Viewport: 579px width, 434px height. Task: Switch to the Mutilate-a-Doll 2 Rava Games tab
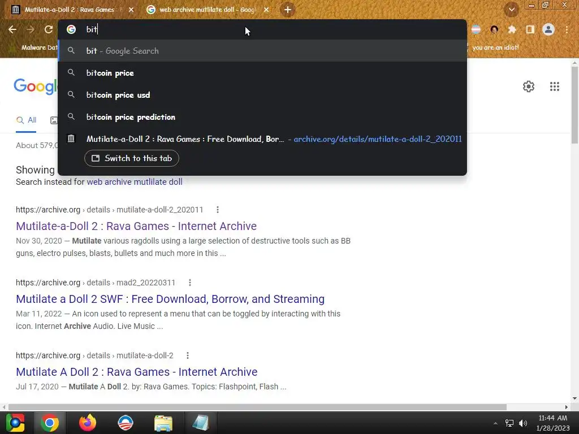click(70, 10)
